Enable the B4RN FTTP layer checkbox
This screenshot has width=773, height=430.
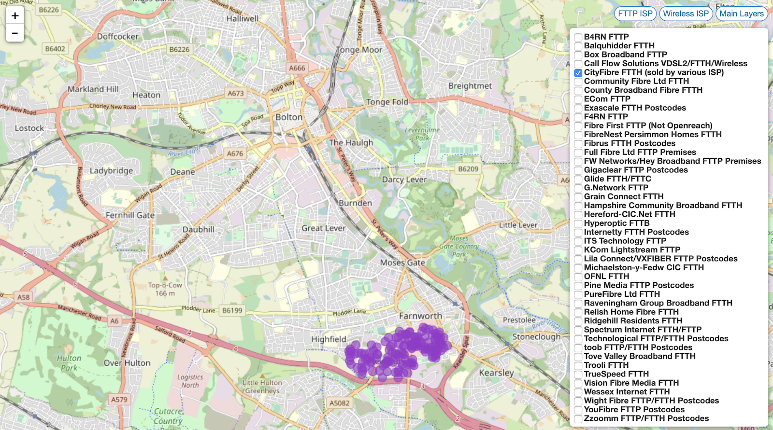[578, 37]
